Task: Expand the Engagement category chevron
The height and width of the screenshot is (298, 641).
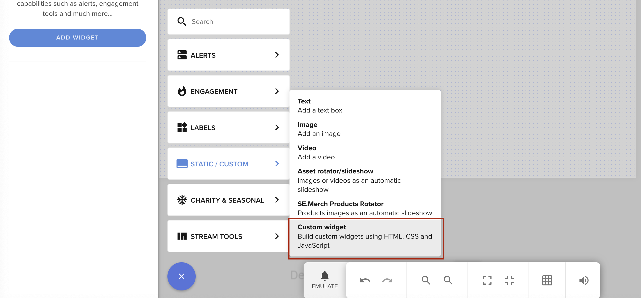Action: click(x=277, y=91)
